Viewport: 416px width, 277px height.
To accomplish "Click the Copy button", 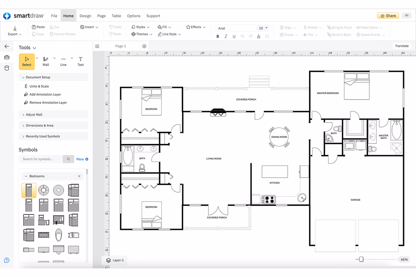I will (x=38, y=34).
